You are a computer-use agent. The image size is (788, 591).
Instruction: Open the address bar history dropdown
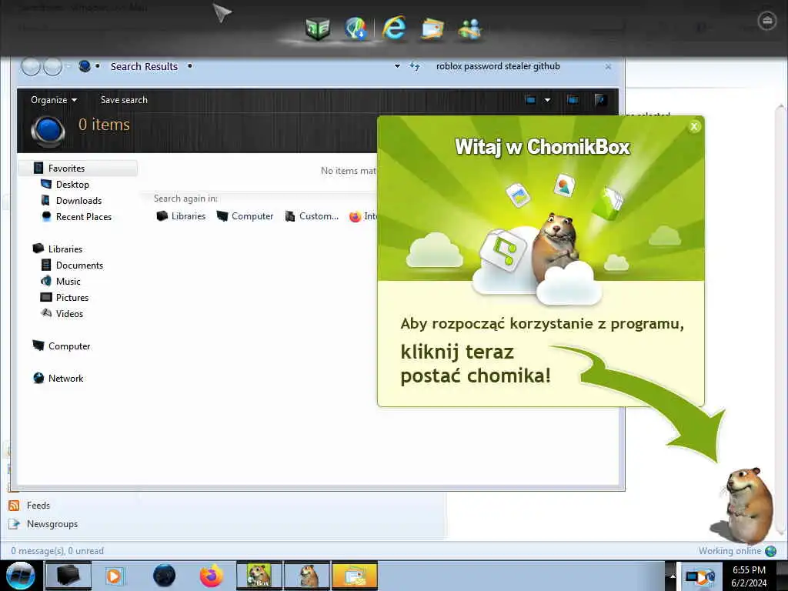(397, 66)
